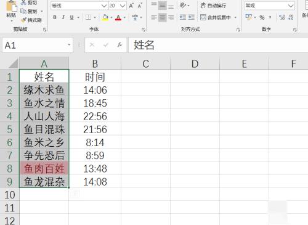308x225 pixels.
Task: Select cell with time 8:59
Action: (x=95, y=155)
